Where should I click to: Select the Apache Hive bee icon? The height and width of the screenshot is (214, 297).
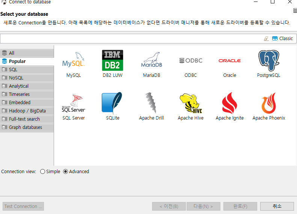[191, 103]
